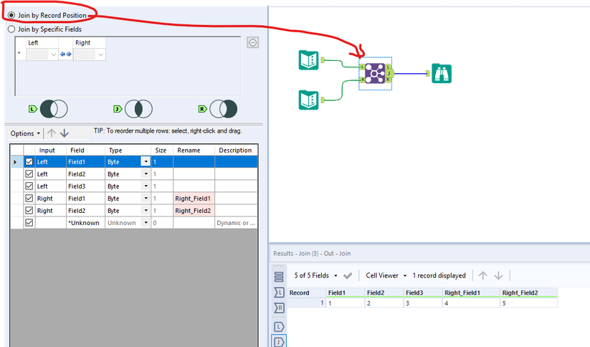
Task: Click the Join tool L input anchor
Action: 362,67
